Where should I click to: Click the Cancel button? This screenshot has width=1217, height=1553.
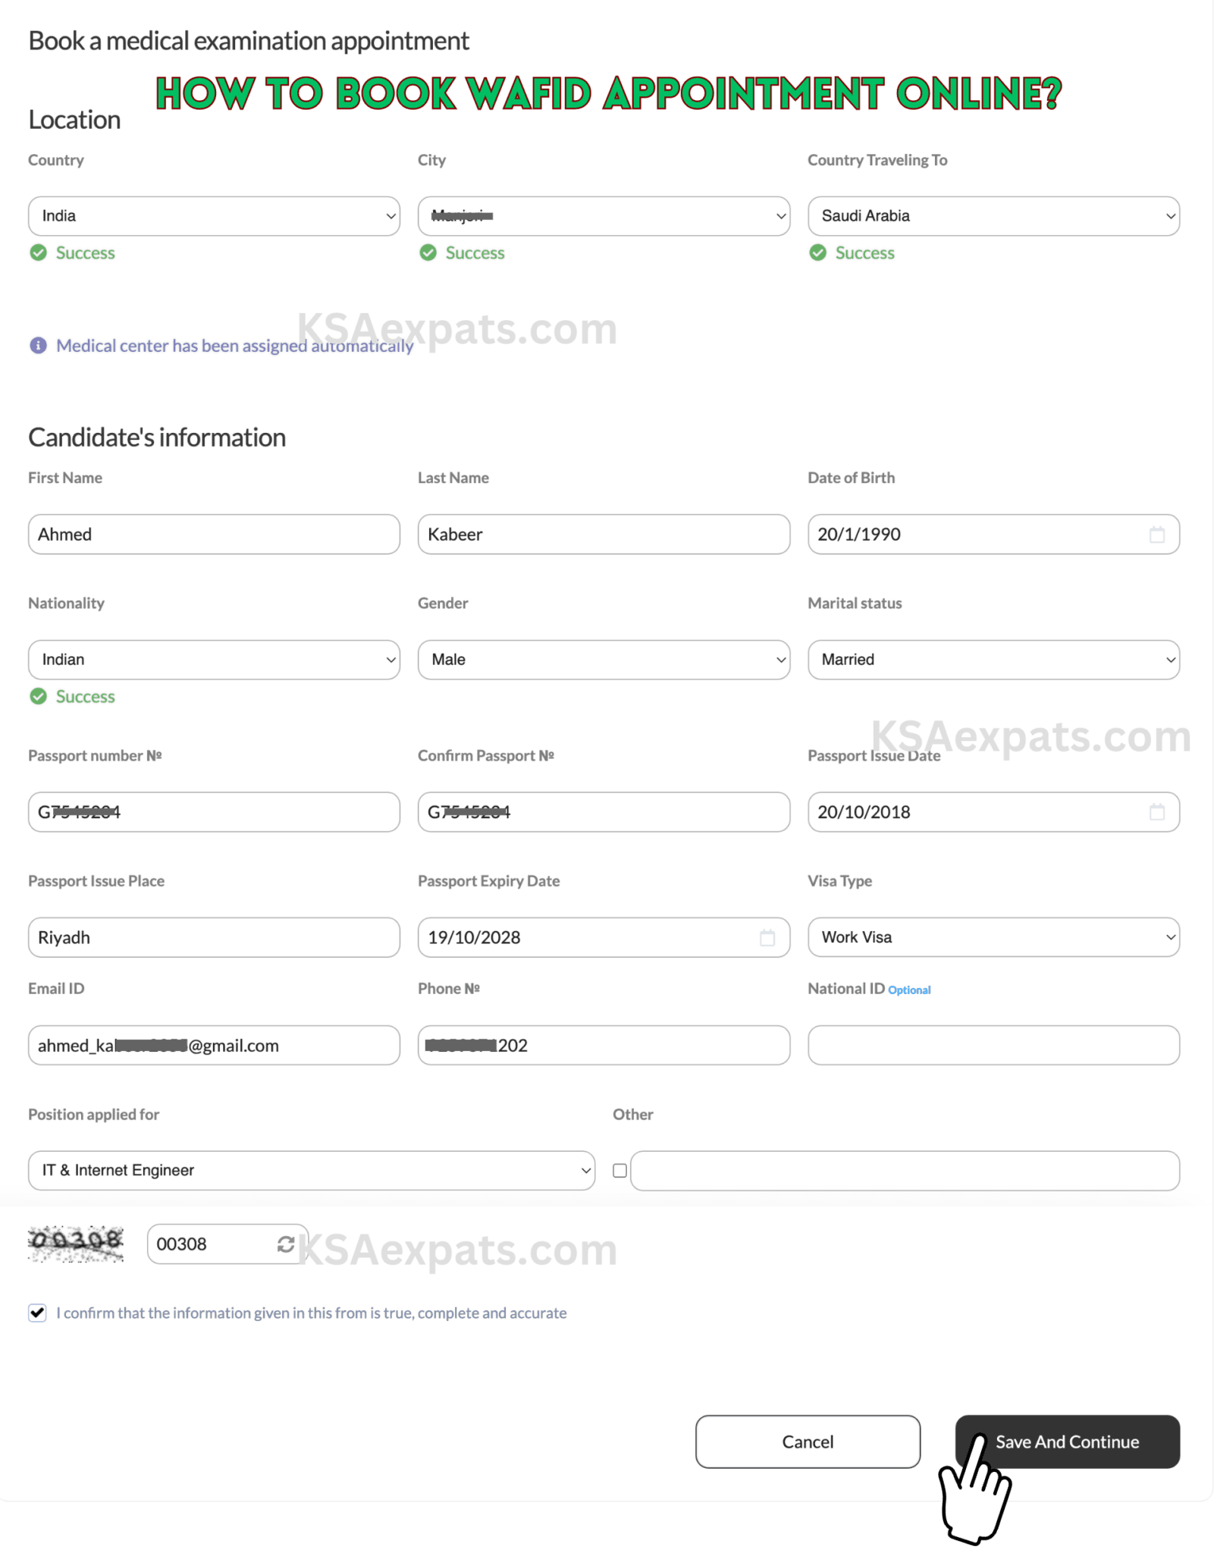[807, 1442]
